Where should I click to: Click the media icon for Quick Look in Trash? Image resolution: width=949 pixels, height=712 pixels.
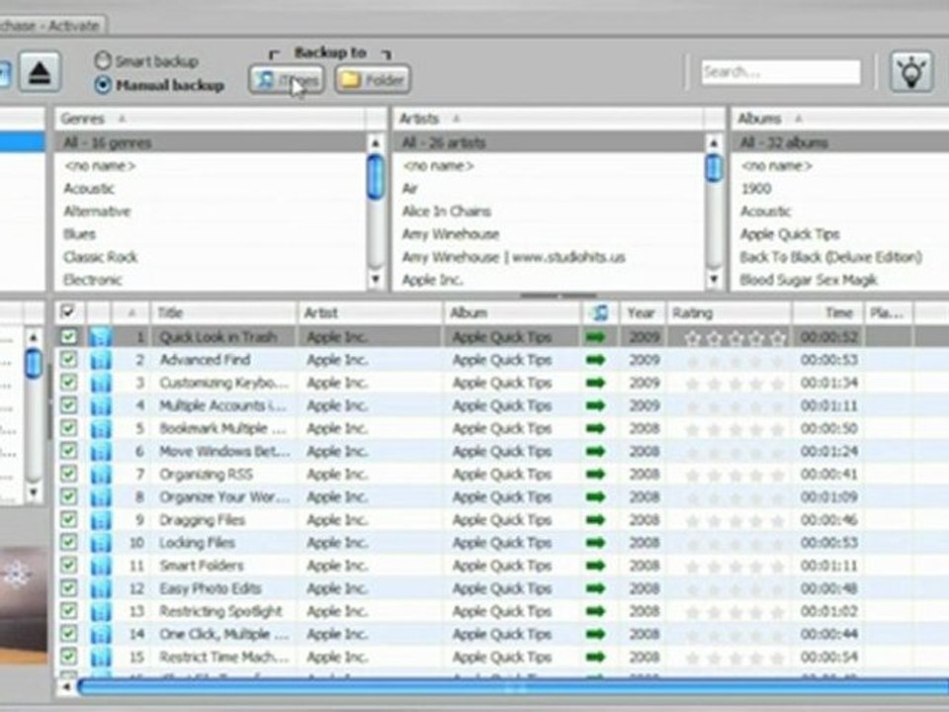tap(101, 337)
